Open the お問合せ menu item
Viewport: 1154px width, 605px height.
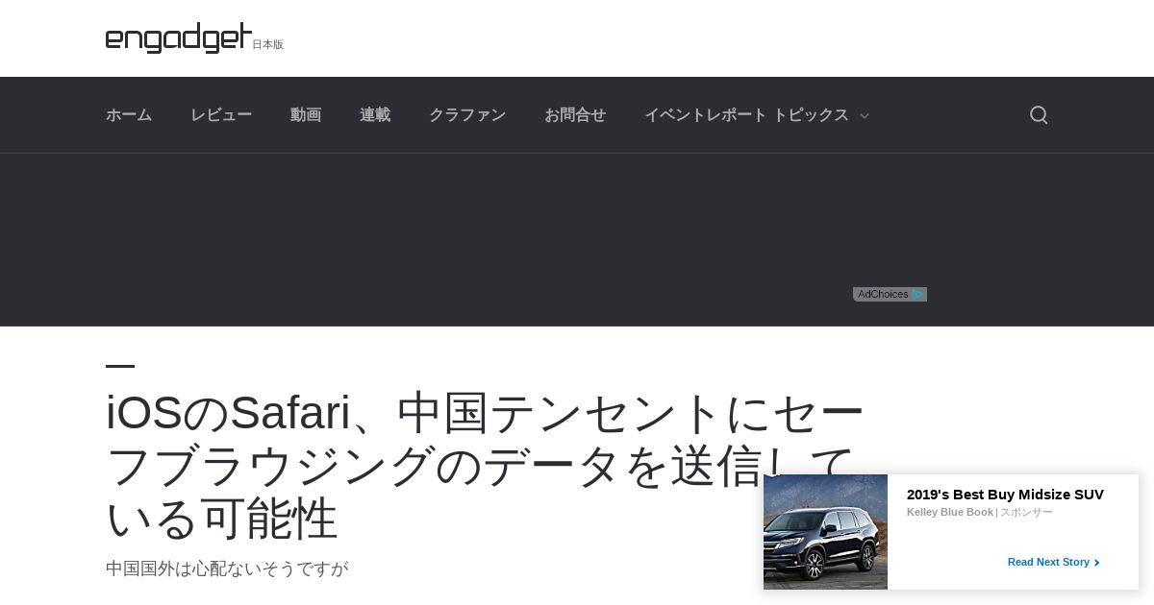point(575,115)
